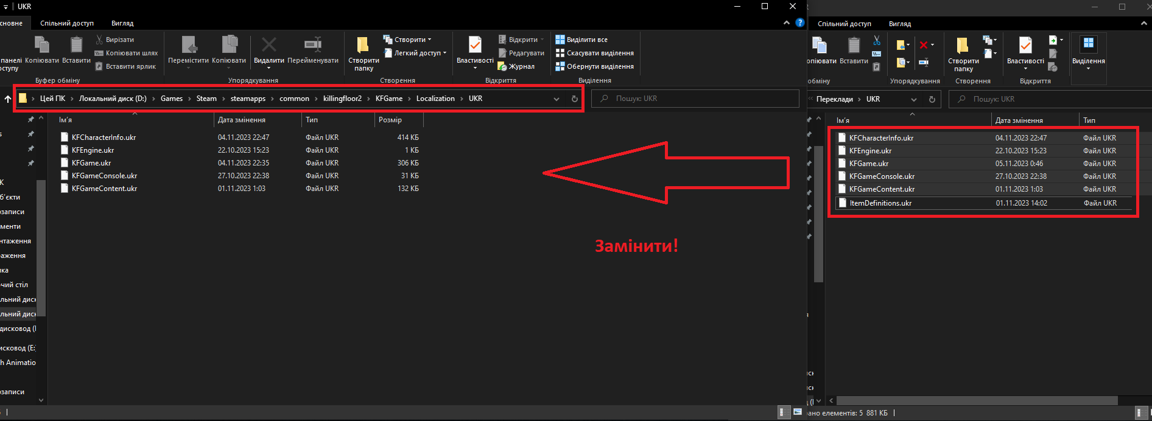Click the horizontal scrollbar in Переклади window
This screenshot has width=1152, height=421.
(x=977, y=401)
